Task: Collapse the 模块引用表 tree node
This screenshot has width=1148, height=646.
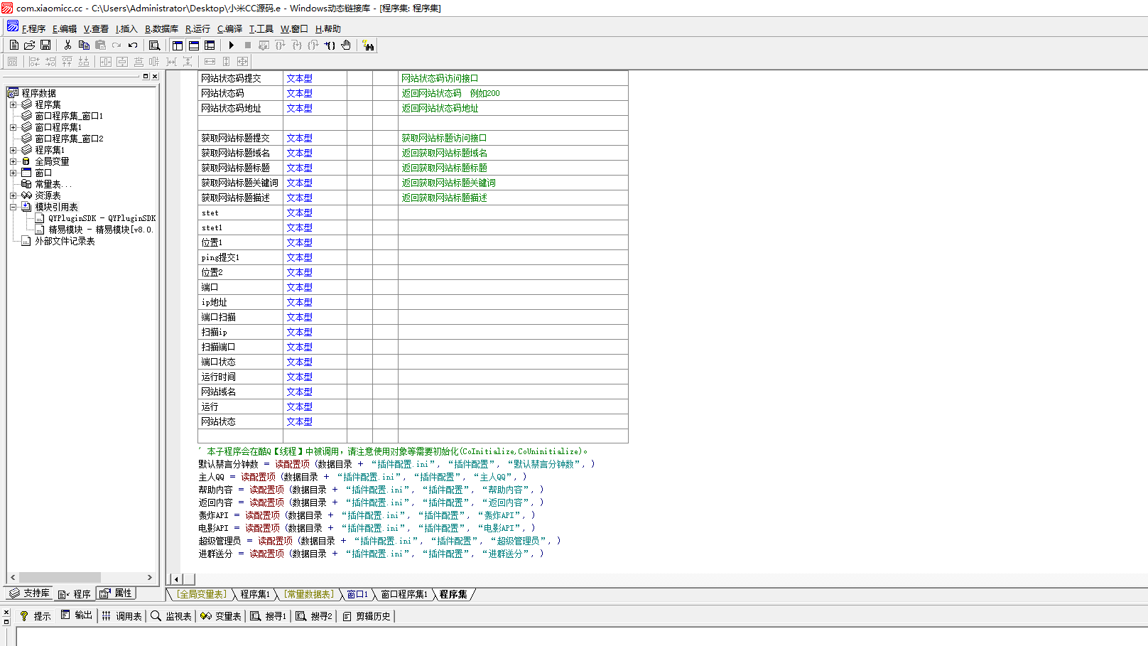Action: [13, 207]
